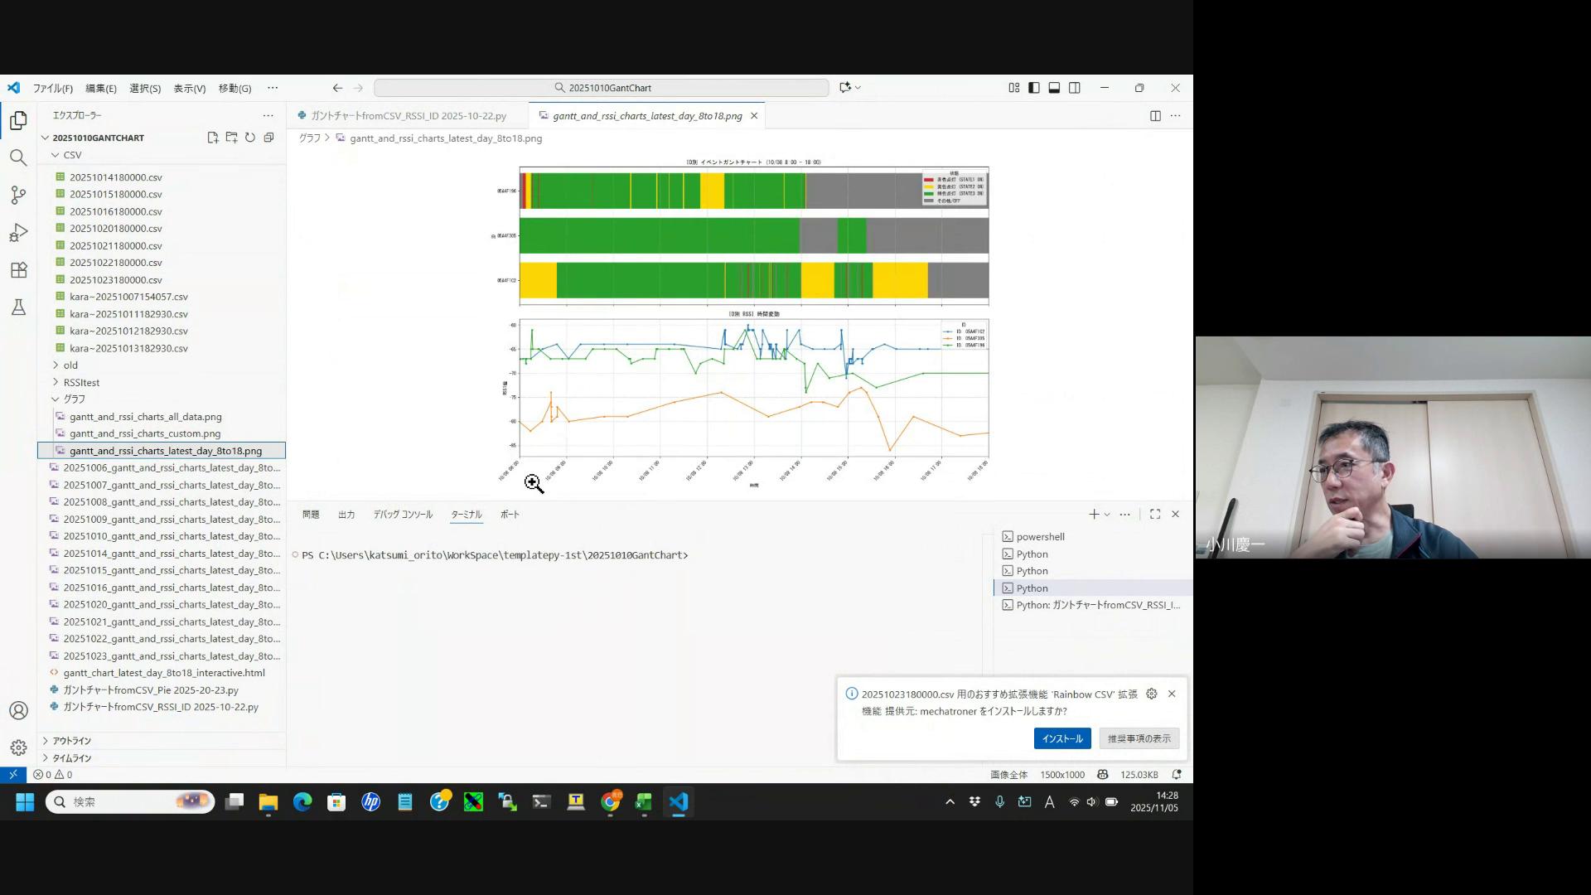Expand the アウトライン section
Image resolution: width=1591 pixels, height=895 pixels.
71,741
